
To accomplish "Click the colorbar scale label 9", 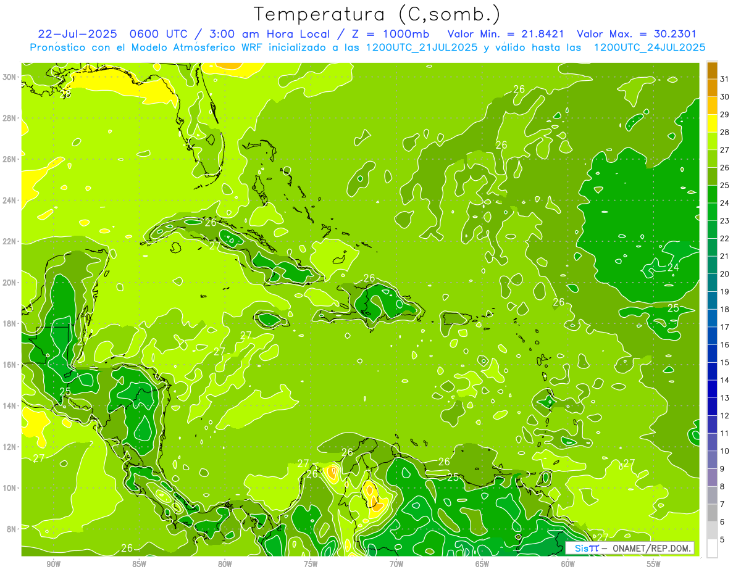I will (722, 469).
